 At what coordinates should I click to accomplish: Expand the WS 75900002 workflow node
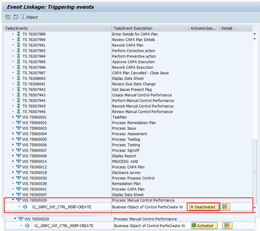[x=13, y=123]
